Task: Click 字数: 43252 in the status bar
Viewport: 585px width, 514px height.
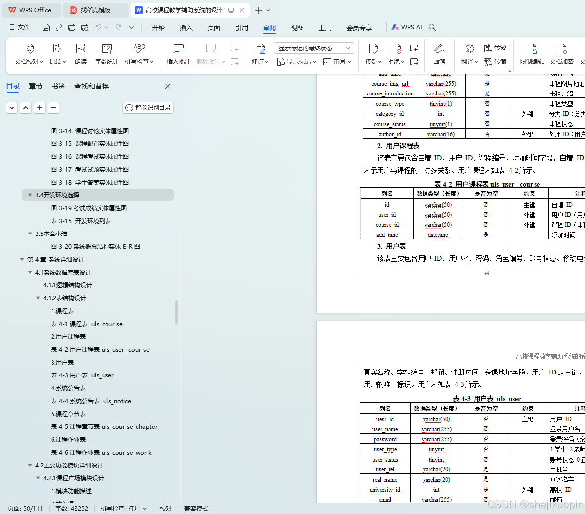Action: 72,509
